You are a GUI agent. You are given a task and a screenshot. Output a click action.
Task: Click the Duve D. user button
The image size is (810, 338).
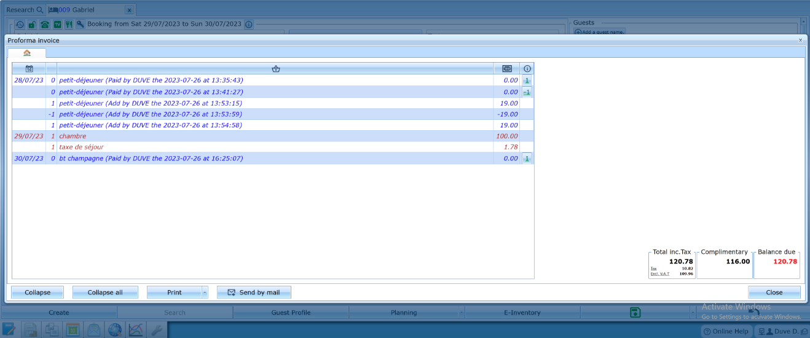(783, 331)
